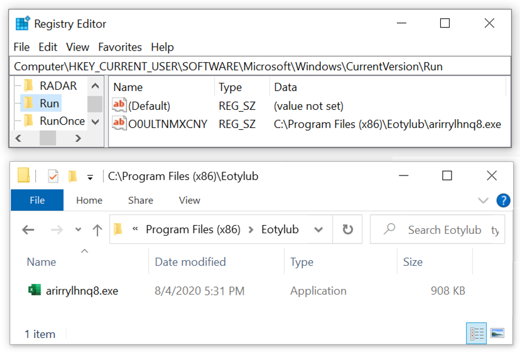The width and height of the screenshot is (520, 353).
Task: Click the Name column header in Registry Editor
Action: pyautogui.click(x=128, y=87)
